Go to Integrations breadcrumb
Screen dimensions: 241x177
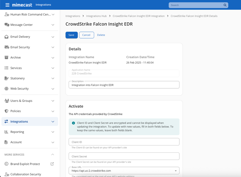pyautogui.click(x=73, y=16)
